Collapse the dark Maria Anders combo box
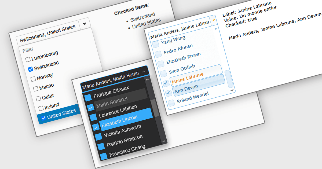Image resolution: width=322 pixels, height=169 pixels. coord(144,72)
